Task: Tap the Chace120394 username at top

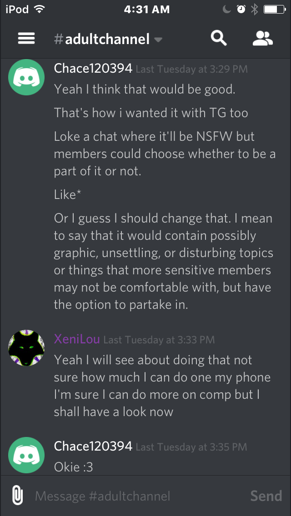Action: click(x=93, y=69)
